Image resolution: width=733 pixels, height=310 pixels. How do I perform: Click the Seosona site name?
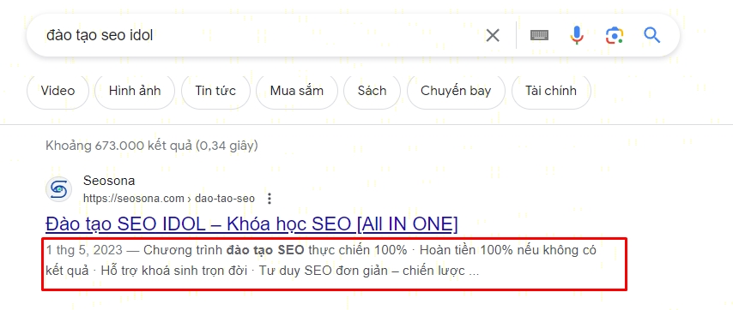(x=109, y=181)
